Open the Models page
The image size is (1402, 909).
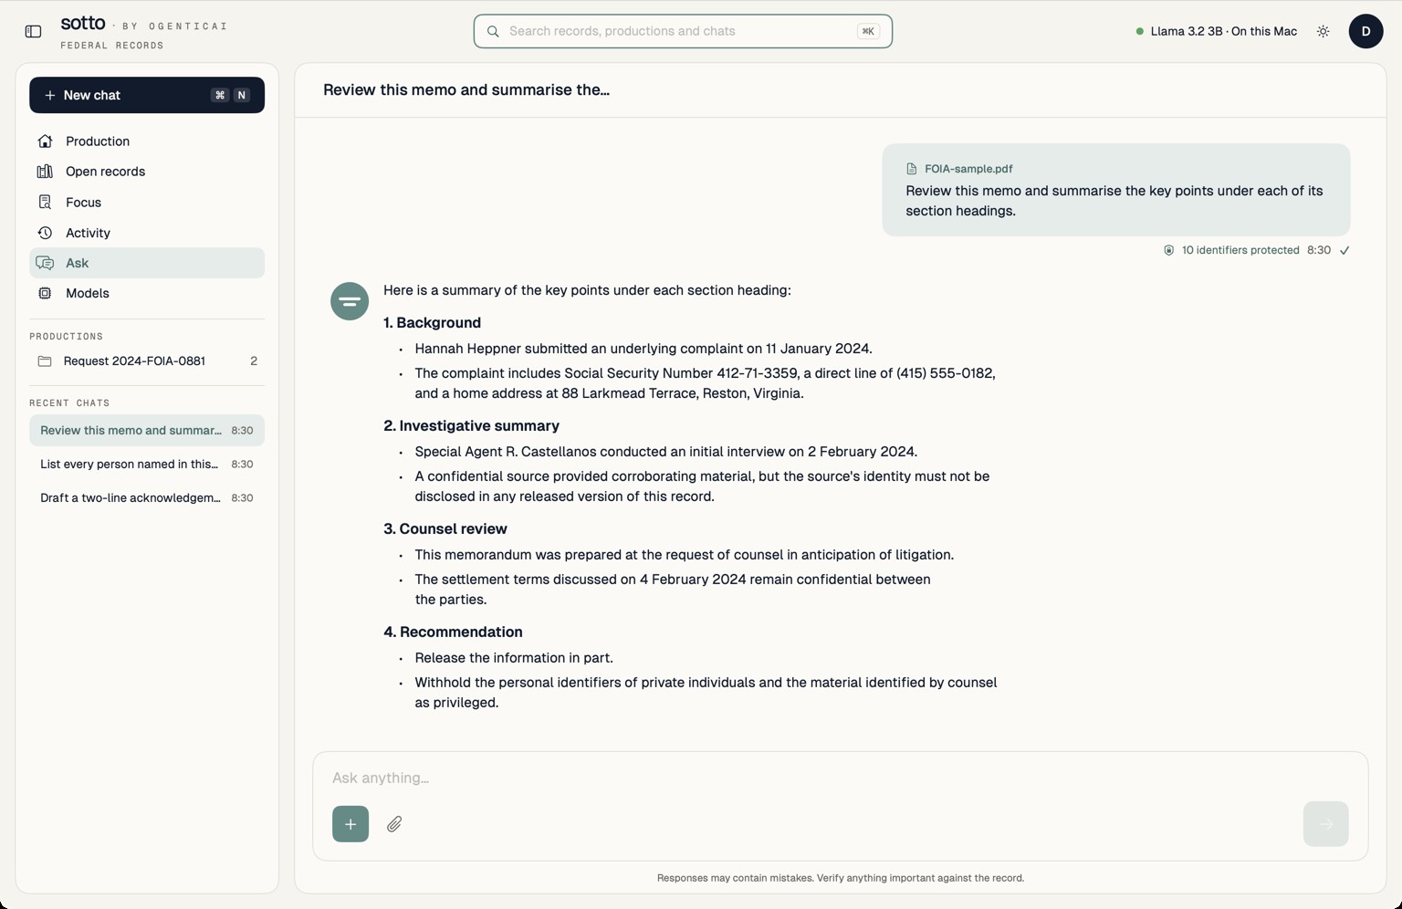click(x=147, y=293)
